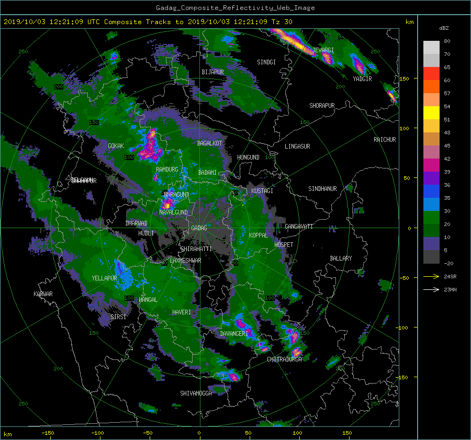Click the LAXMESHWAR label
This screenshot has height=440, width=471.
pos(185,261)
